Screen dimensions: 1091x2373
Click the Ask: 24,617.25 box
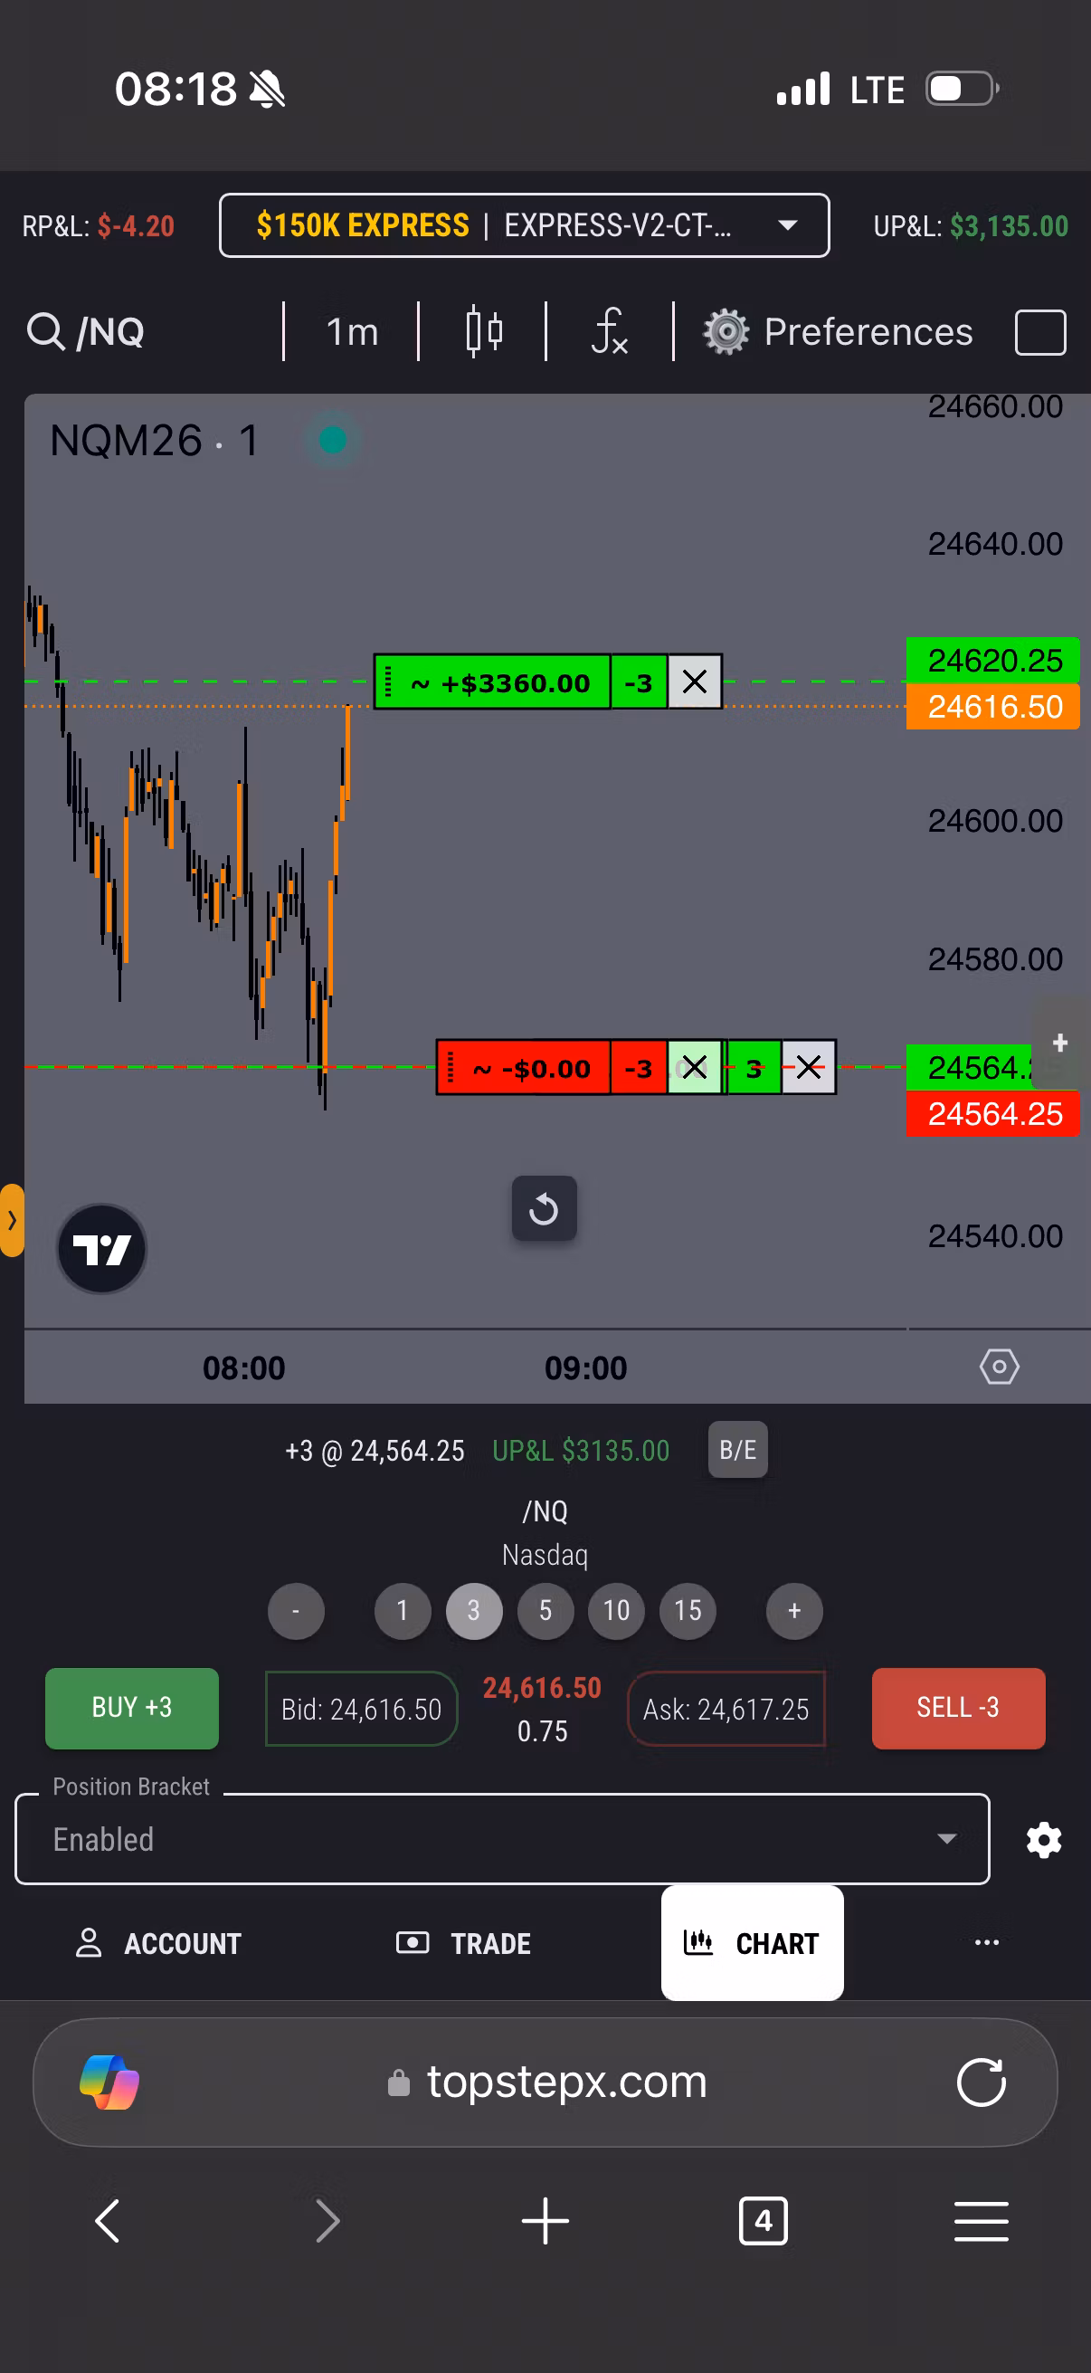[x=726, y=1710]
